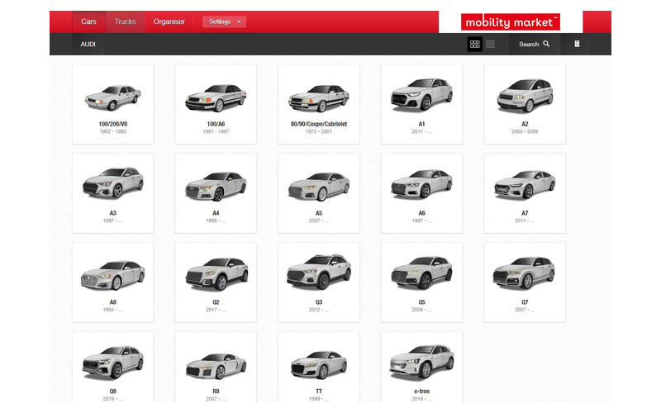The height and width of the screenshot is (413, 661).
Task: Click the 80/90/Coupe/Cabriolet model label
Action: click(x=318, y=124)
